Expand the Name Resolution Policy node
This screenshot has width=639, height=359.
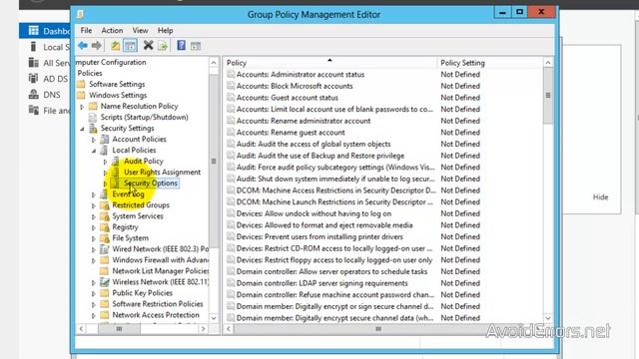(82, 107)
